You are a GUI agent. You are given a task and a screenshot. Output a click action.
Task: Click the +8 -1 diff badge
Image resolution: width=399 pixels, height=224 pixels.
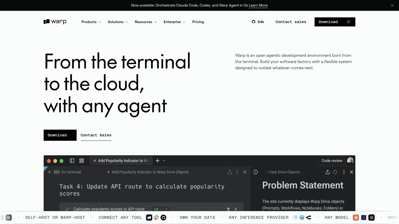click(x=161, y=209)
